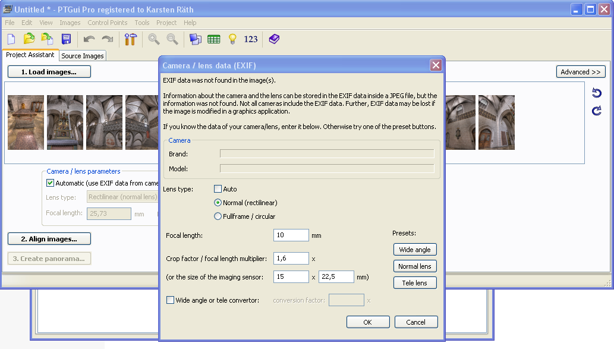
Task: Switch to the Source Images tab
Action: click(x=83, y=56)
